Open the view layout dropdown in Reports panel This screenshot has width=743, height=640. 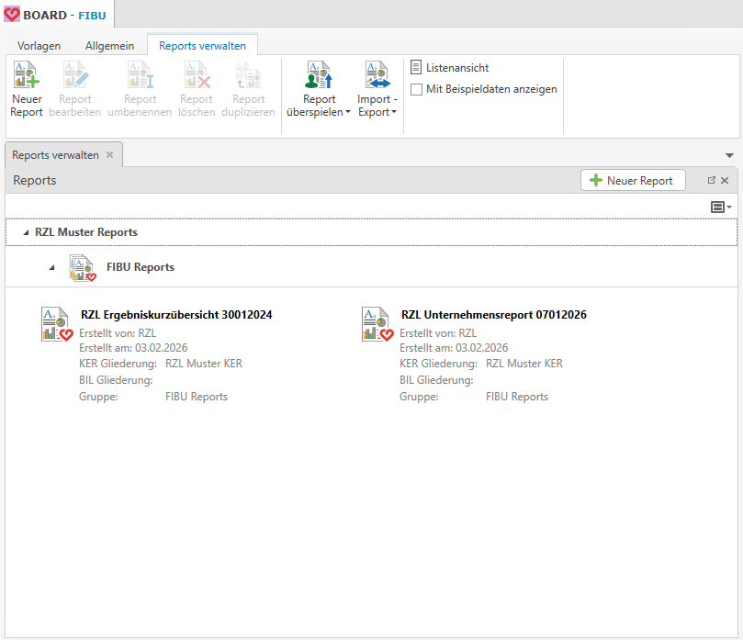pos(721,208)
